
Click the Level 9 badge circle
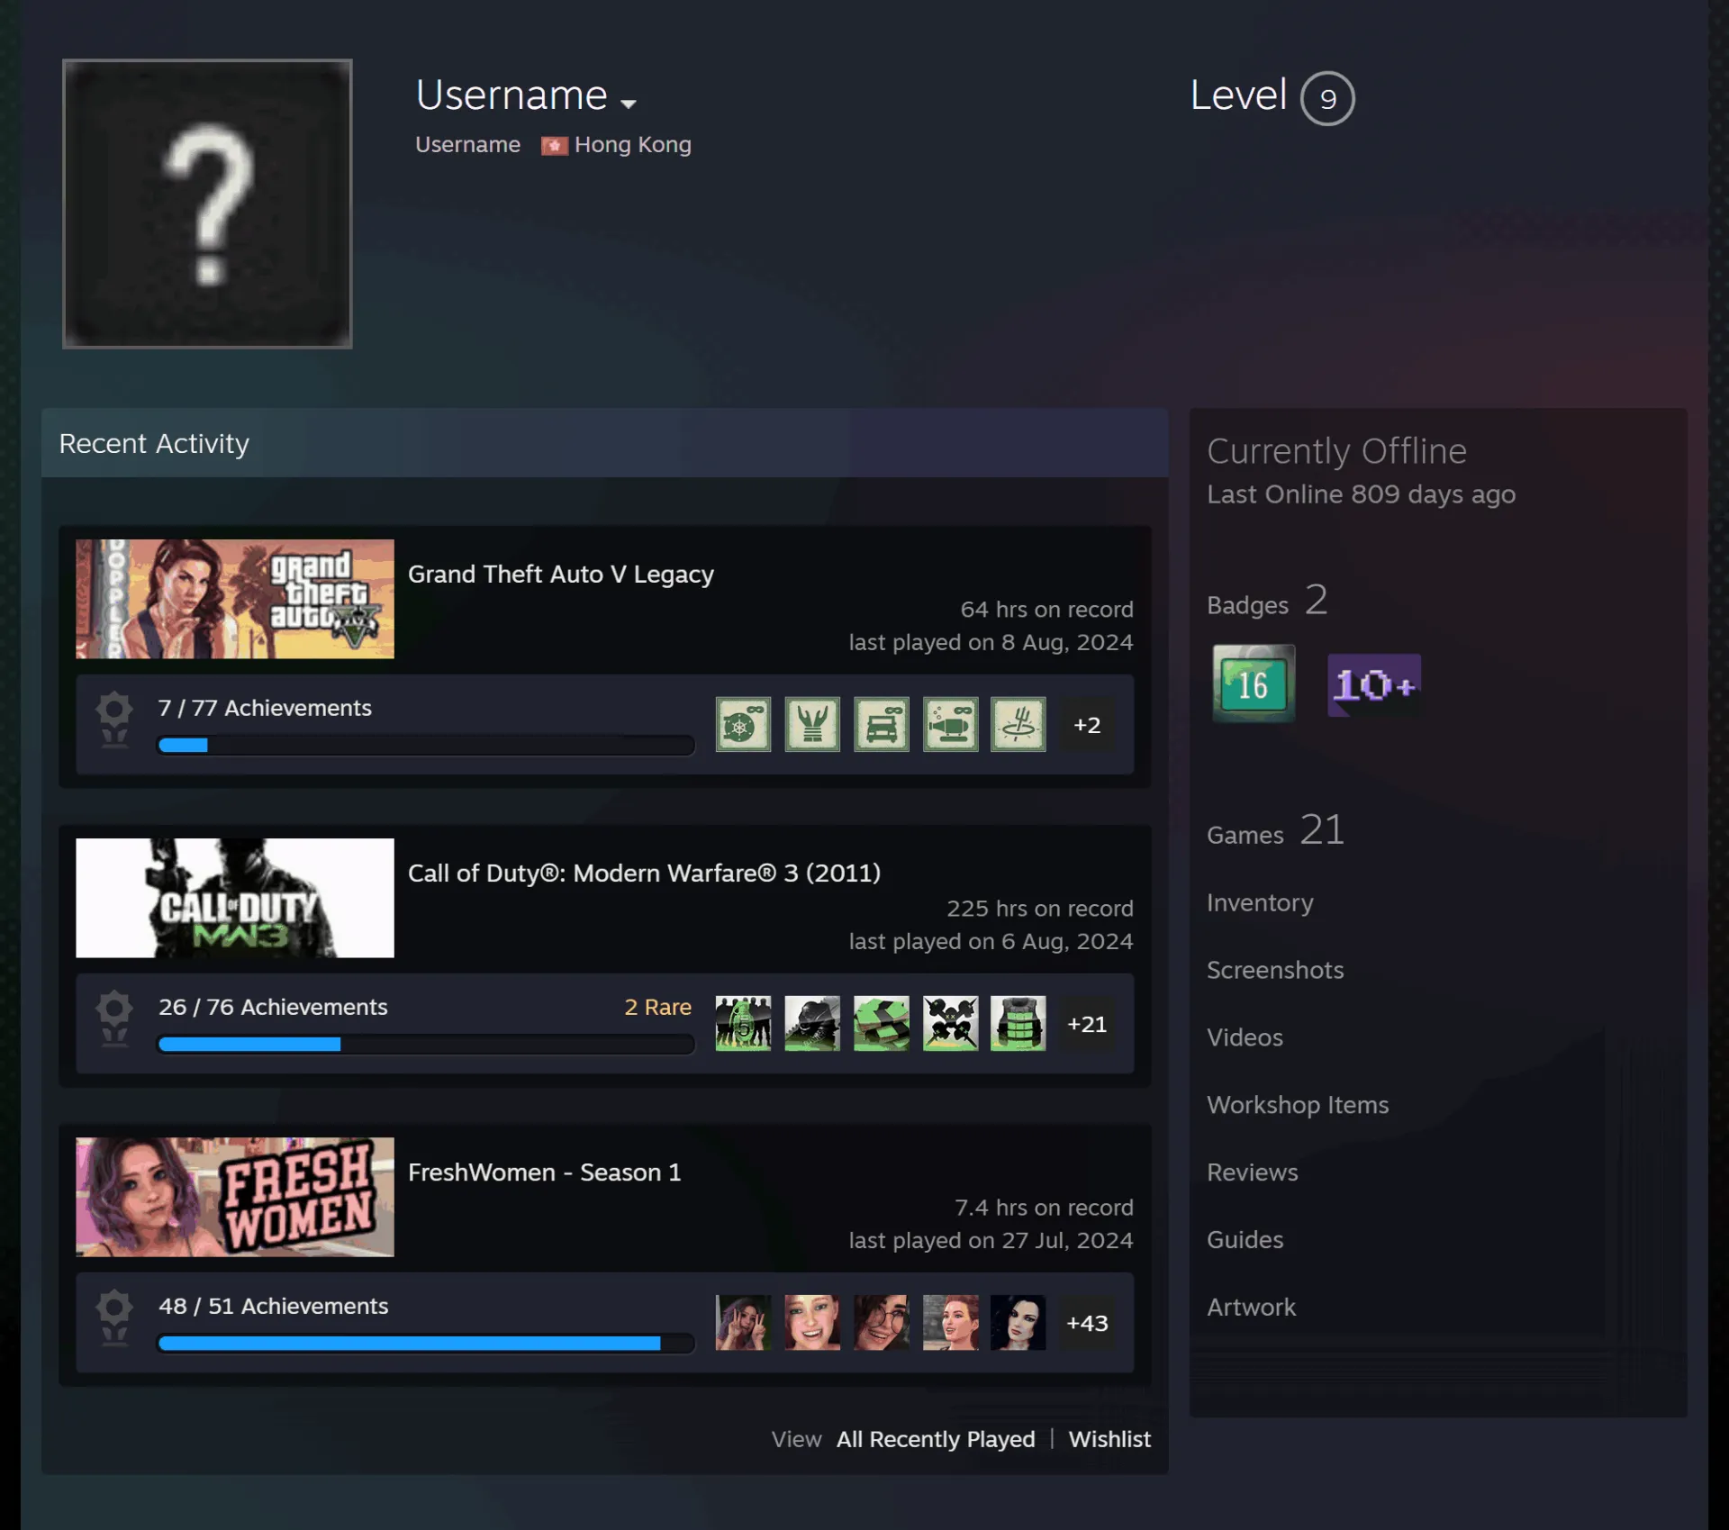coord(1326,98)
